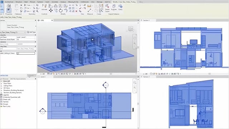Click the Explode import instance icon
The image size is (229, 129).
tap(114, 7)
